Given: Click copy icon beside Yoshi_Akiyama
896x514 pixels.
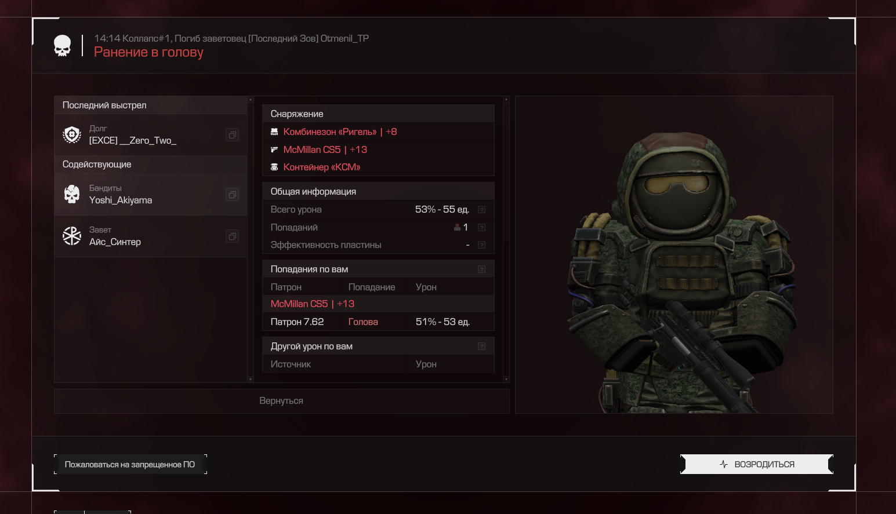Looking at the screenshot, I should click(232, 195).
